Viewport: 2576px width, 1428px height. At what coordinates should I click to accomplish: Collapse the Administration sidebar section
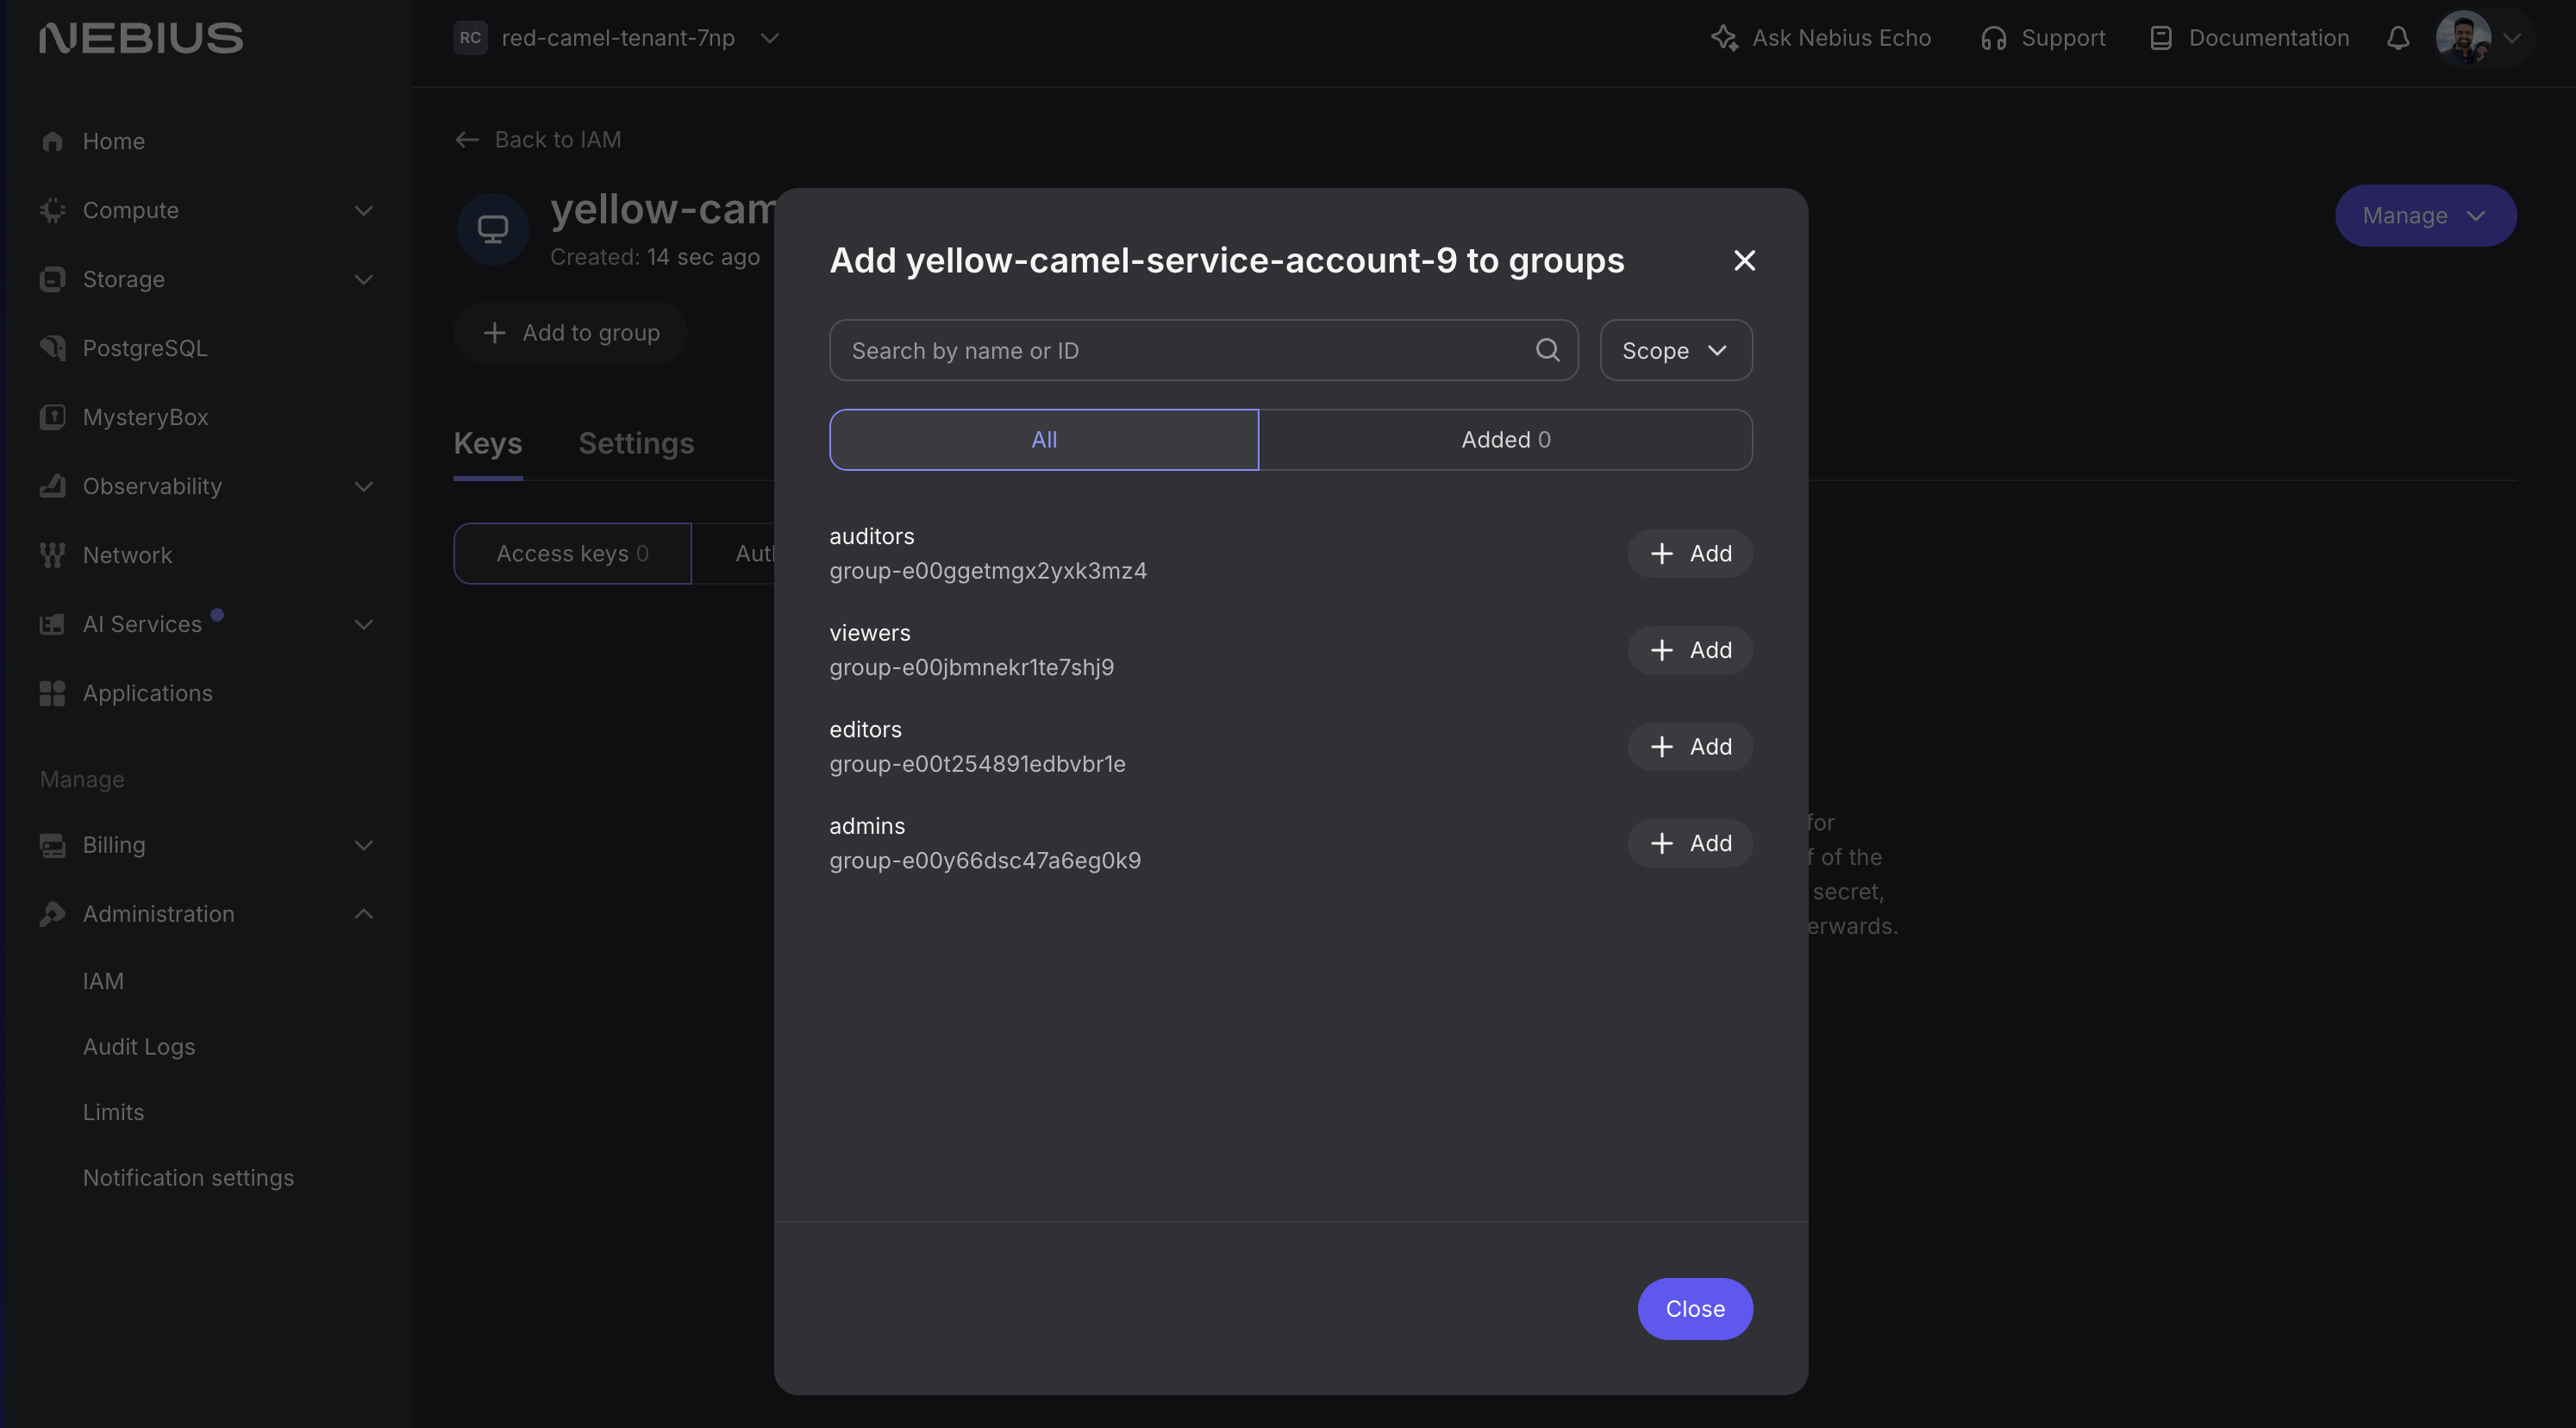point(363,914)
